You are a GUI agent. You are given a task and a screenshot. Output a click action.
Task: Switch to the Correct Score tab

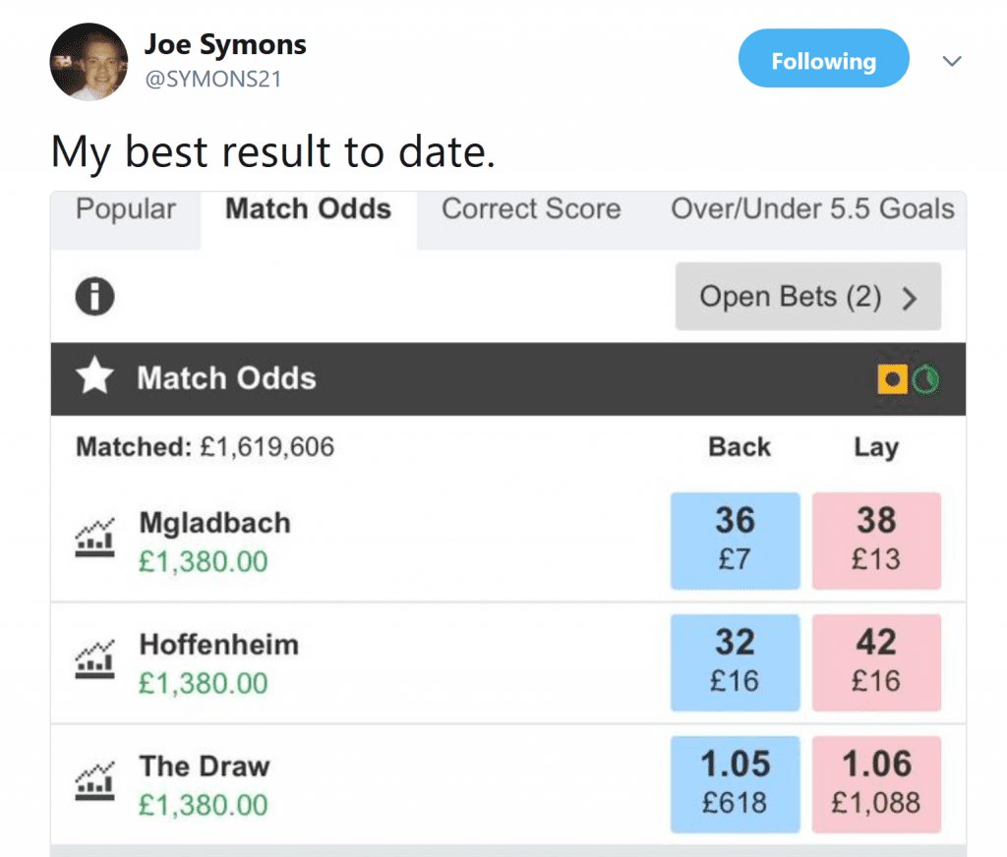tap(531, 209)
